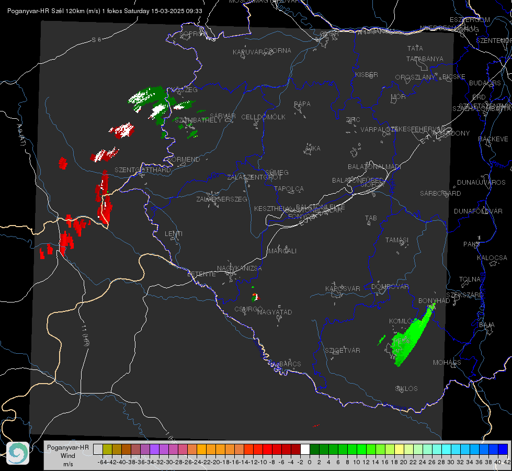This screenshot has width=512, height=471.
Task: Select the BARCS town label
Action: (290, 364)
